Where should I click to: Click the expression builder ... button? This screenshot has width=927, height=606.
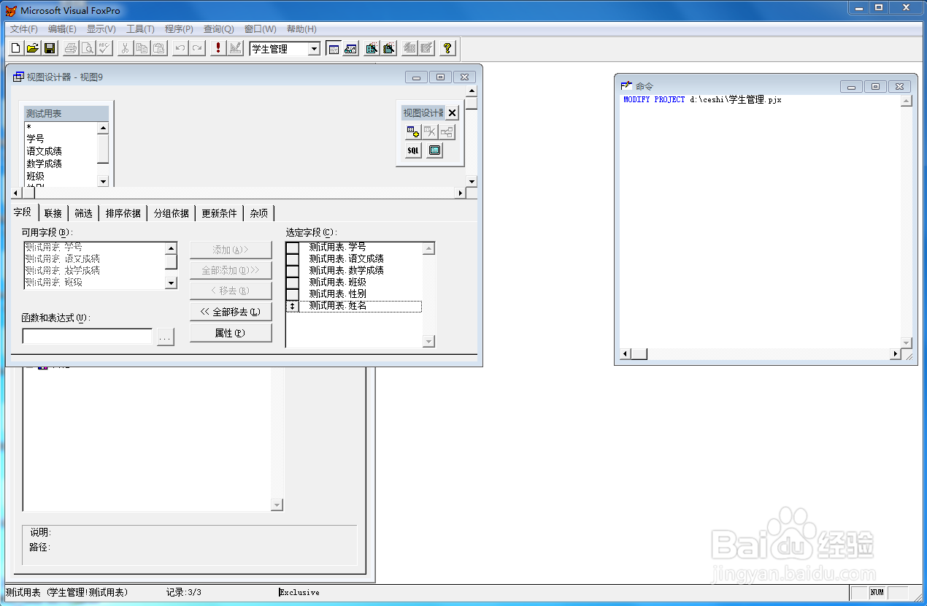[166, 337]
